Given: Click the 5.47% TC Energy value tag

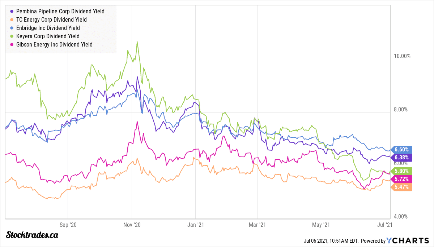Looking at the screenshot, I should pos(401,187).
